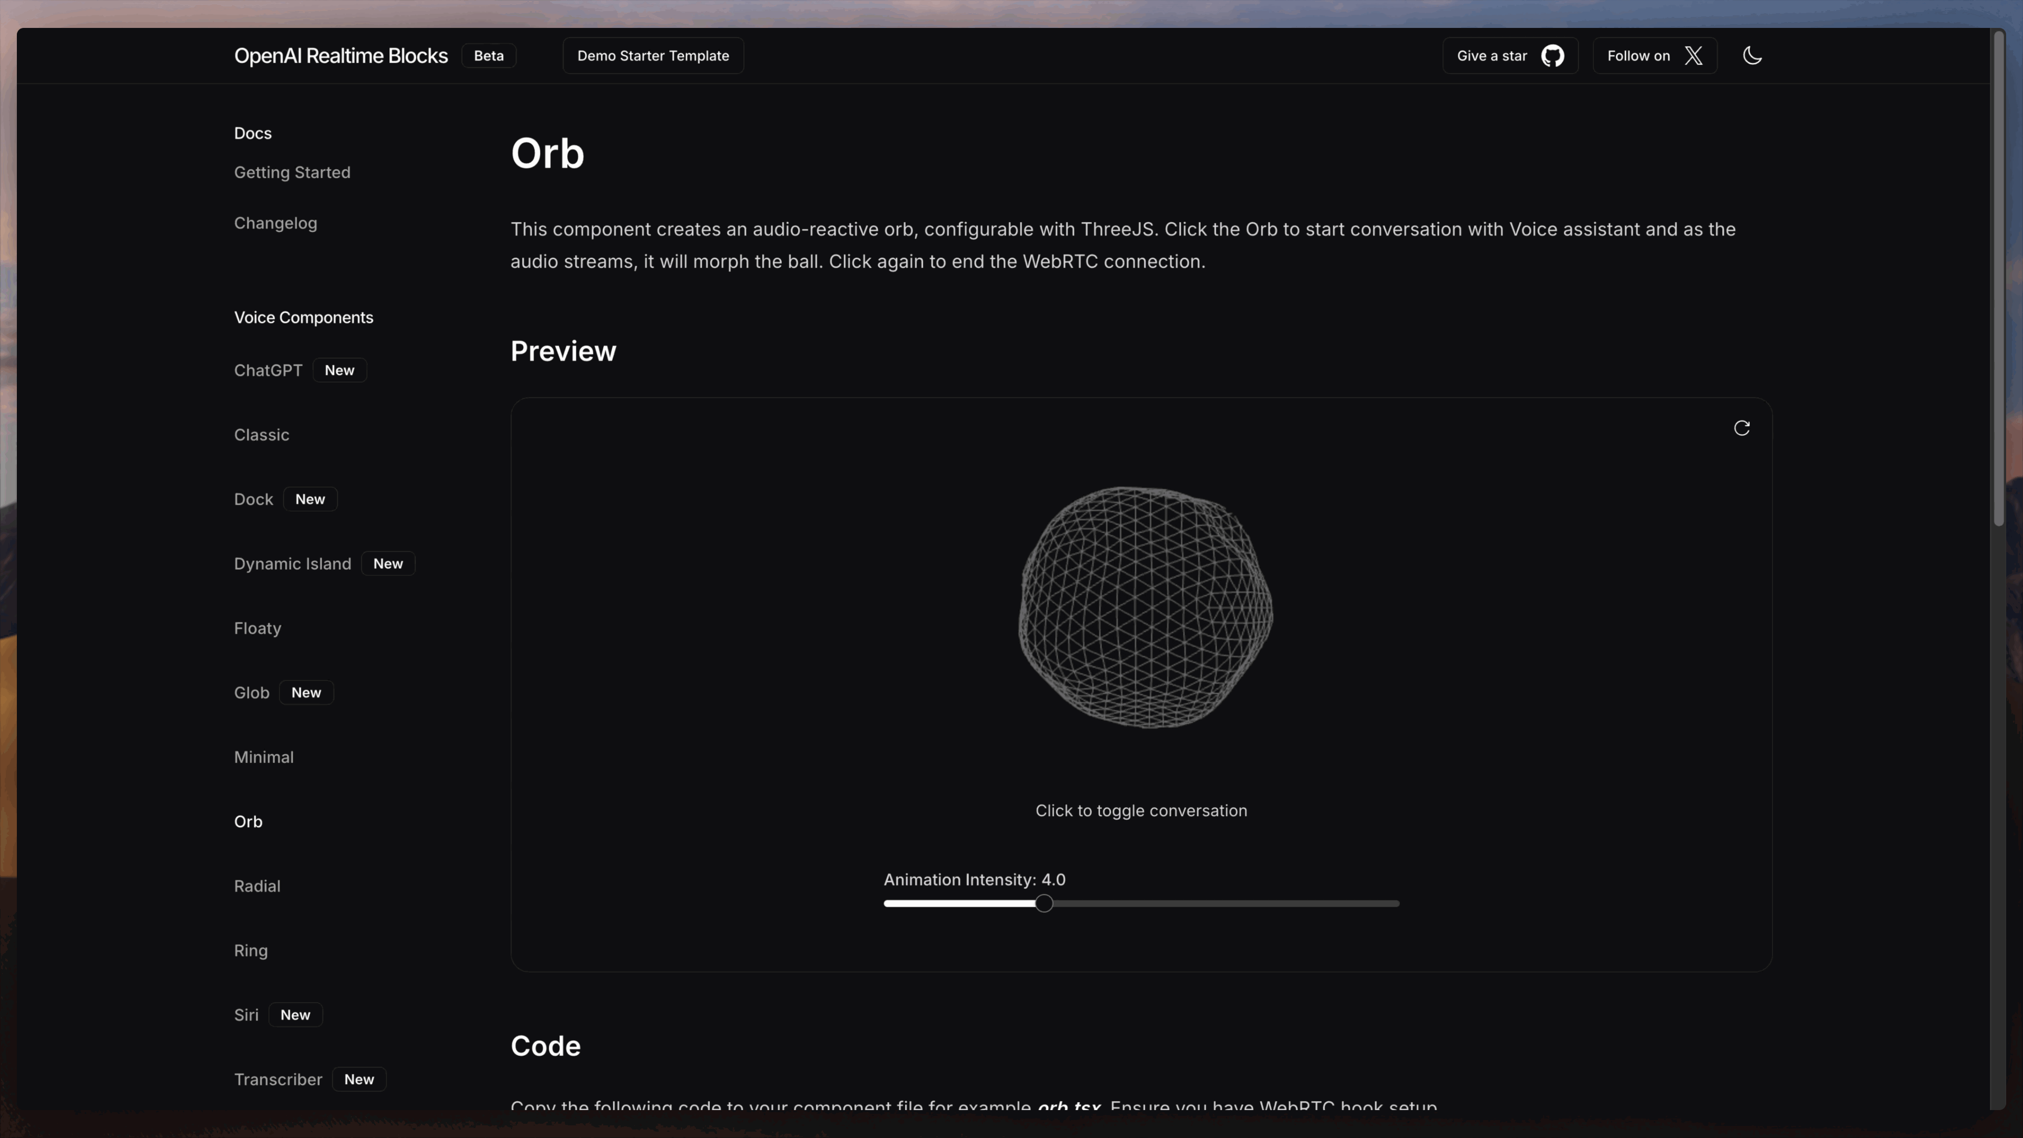This screenshot has height=1138, width=2023.
Task: Click the wireframe orb to toggle conversation
Action: 1145,607
